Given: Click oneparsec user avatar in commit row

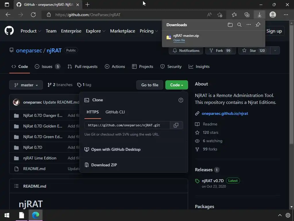Looking at the screenshot, I should [x=16, y=102].
